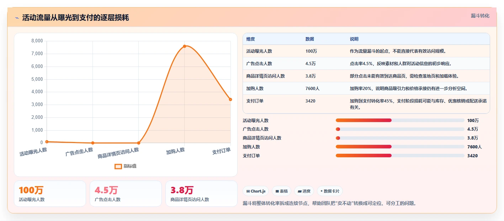This screenshot has width=504, height=221.
Task: Click the 3420 value in the table
Action: click(x=311, y=101)
